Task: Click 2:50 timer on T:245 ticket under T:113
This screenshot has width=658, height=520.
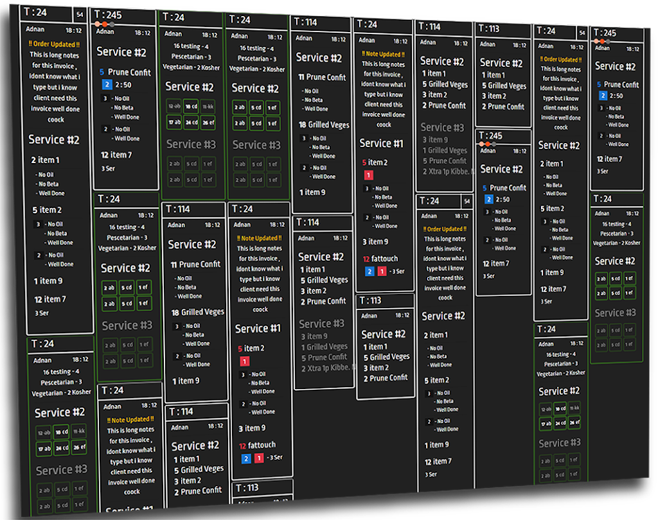Action: click(502, 200)
